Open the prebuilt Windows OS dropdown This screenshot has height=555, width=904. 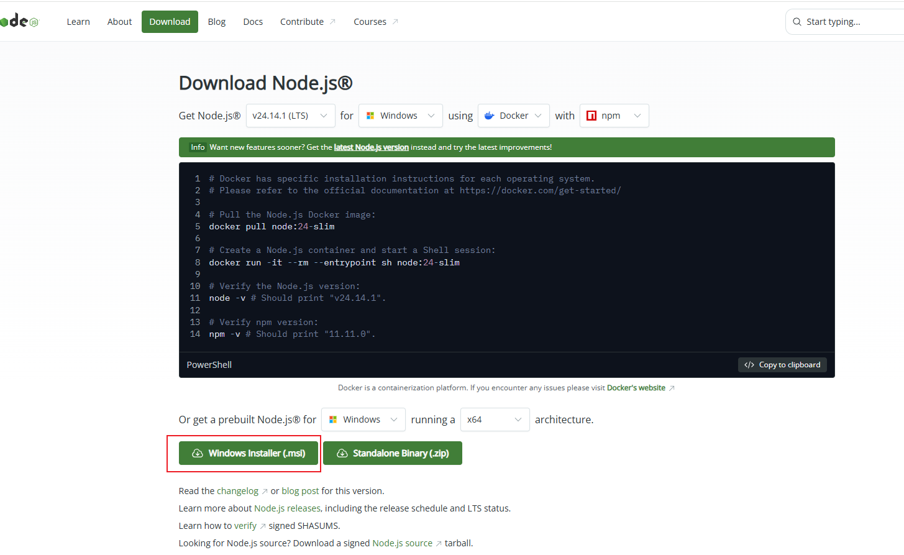pyautogui.click(x=363, y=420)
